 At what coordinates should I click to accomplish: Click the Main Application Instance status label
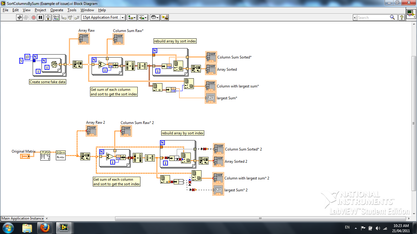point(23,218)
